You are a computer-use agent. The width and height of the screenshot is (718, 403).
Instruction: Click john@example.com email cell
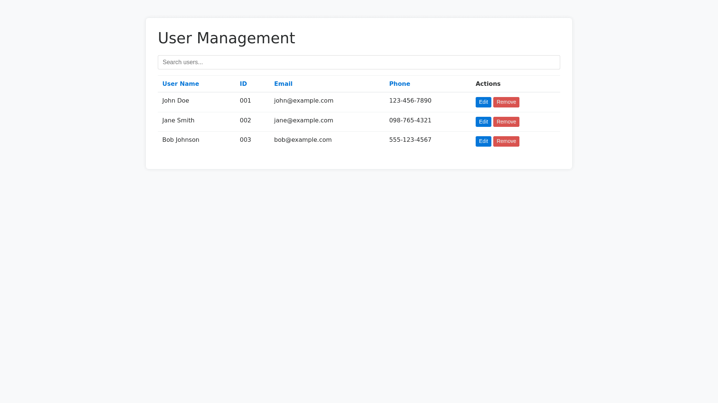[303, 101]
